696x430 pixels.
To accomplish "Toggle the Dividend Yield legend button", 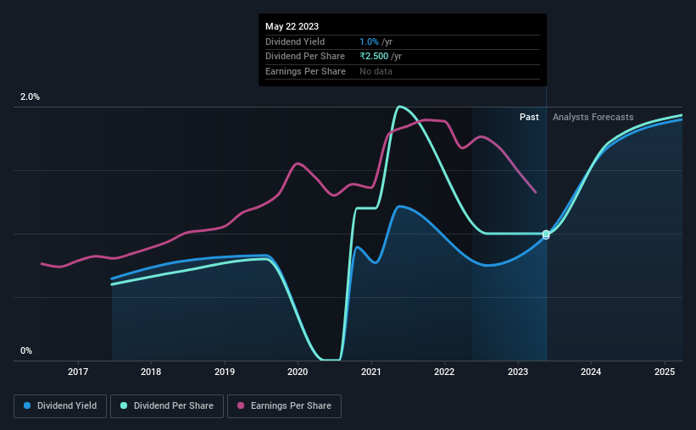I will [60, 406].
